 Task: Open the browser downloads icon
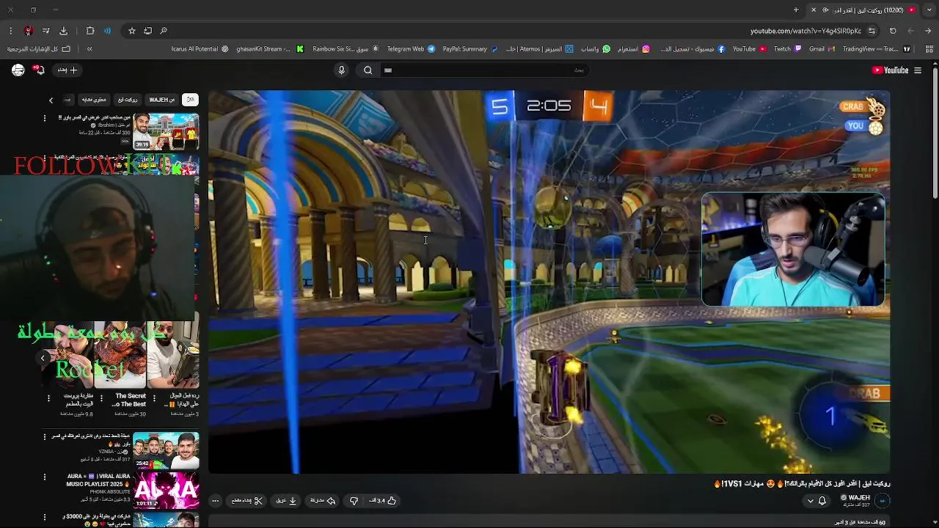(63, 31)
